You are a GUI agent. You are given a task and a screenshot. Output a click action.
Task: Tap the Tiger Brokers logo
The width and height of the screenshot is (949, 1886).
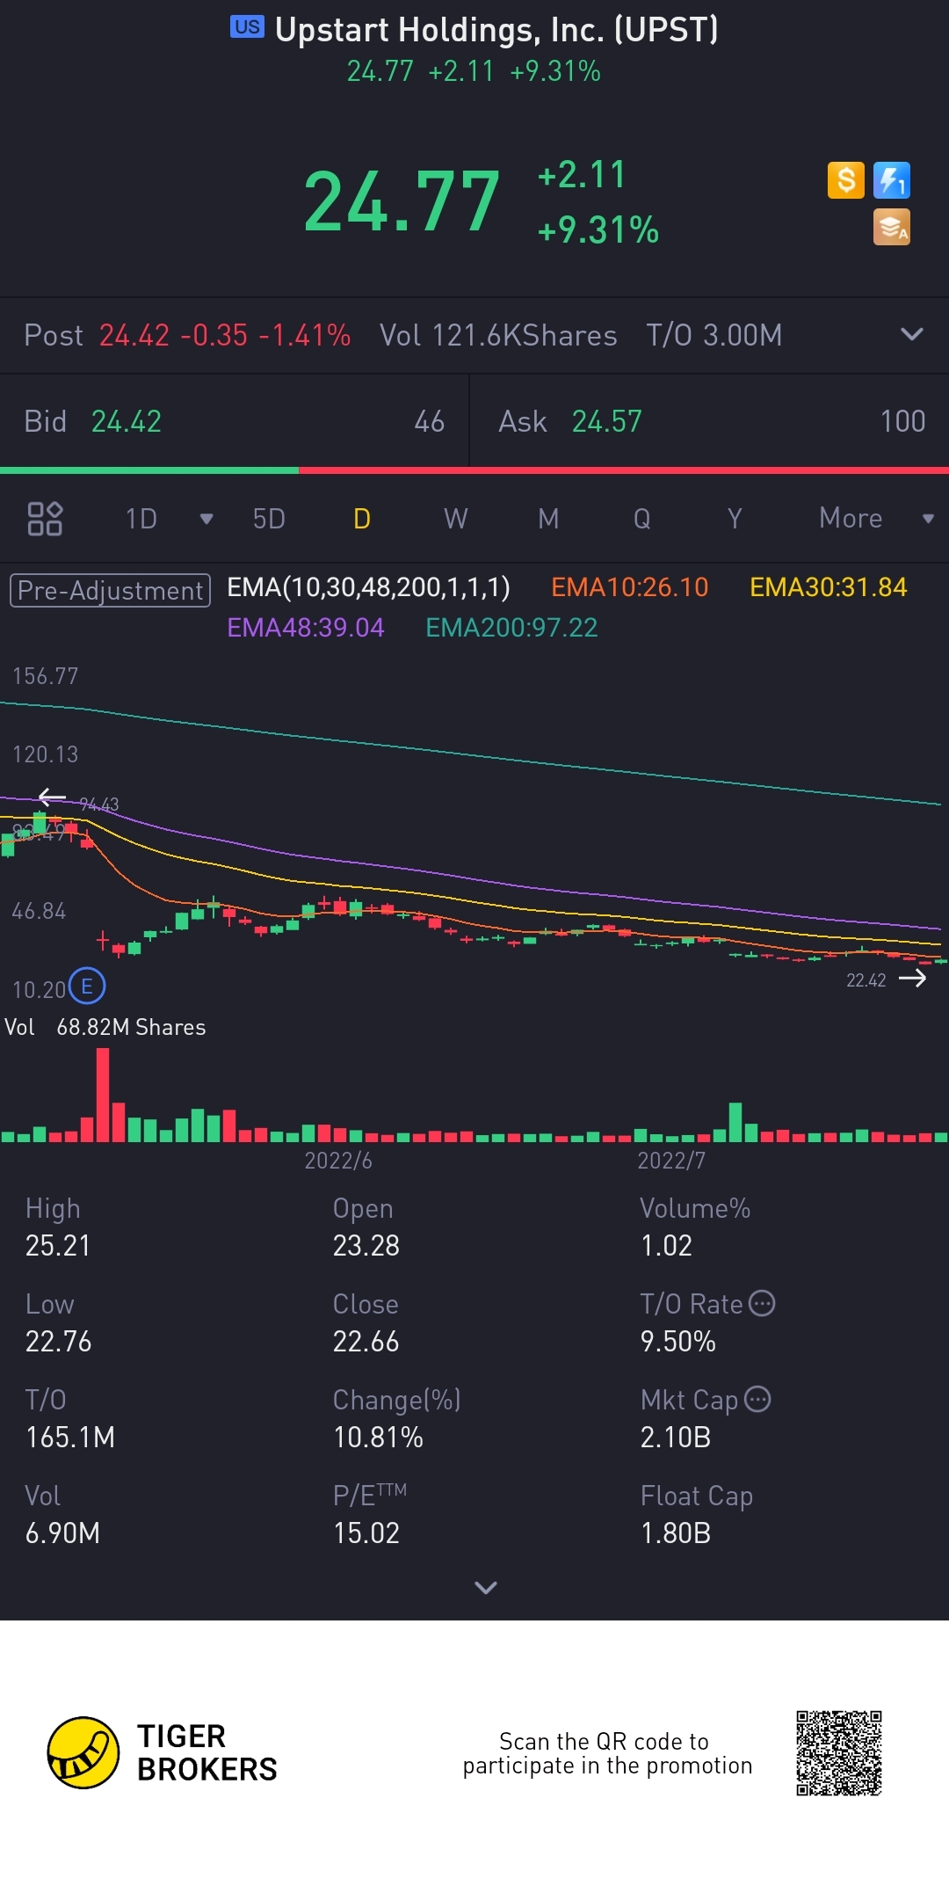(163, 1752)
